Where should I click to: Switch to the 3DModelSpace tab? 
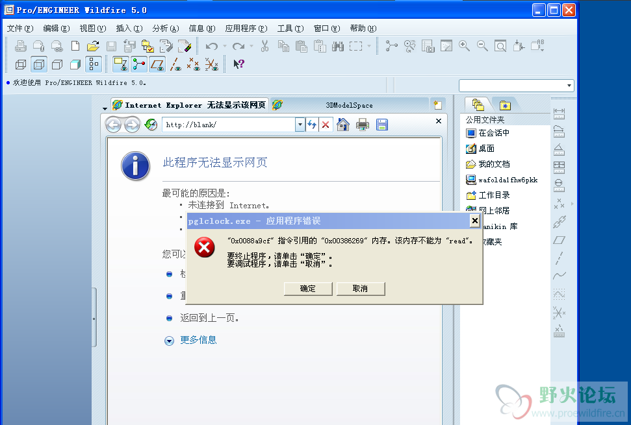pos(349,105)
